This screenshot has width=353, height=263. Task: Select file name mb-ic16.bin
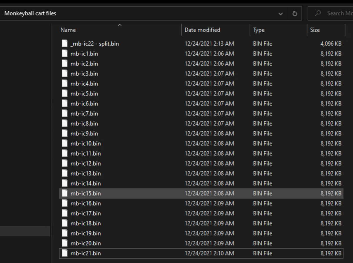pos(86,204)
